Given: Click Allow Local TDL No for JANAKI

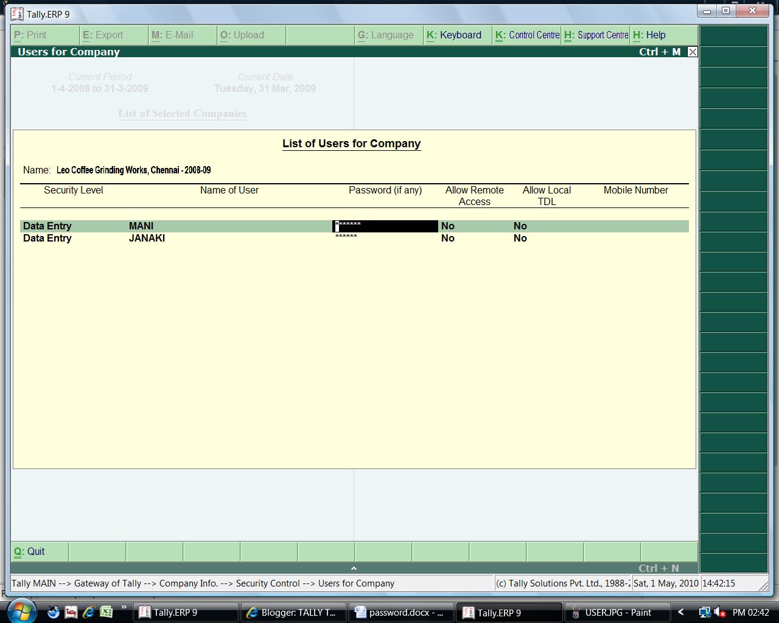Looking at the screenshot, I should click(x=520, y=238).
